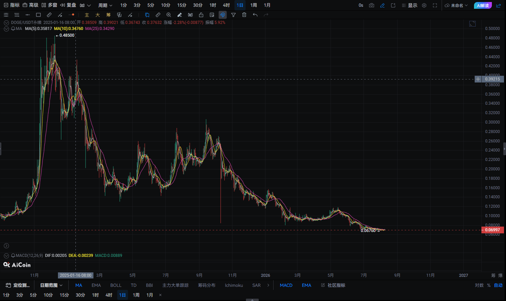Select the ruler measure tool on left

49,15
